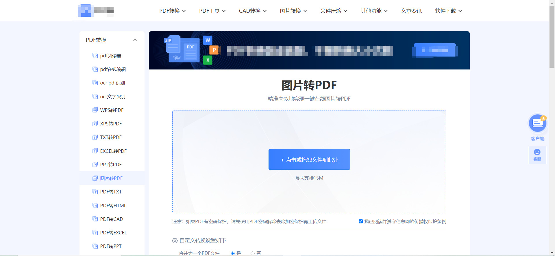Go to WPS转PDF in sidebar
This screenshot has height=256, width=555.
click(x=112, y=110)
